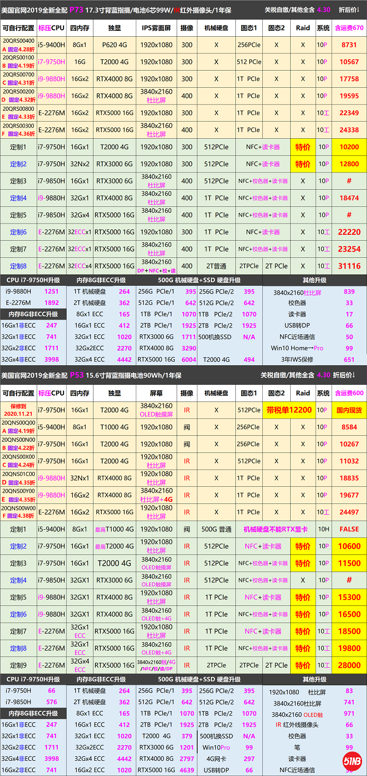Click the magenta P73 model title
Image resolution: width=367 pixels, height=776 pixels.
pyautogui.click(x=76, y=9)
